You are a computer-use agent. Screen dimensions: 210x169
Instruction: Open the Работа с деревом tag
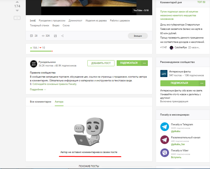pyautogui.click(x=120, y=21)
